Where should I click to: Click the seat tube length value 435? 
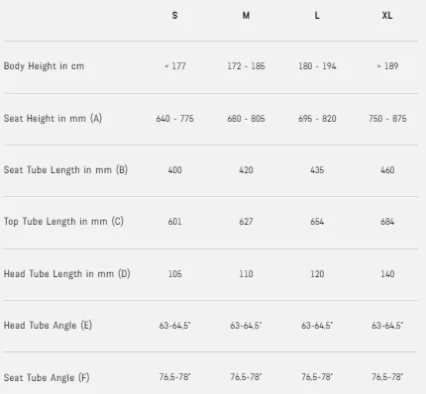pyautogui.click(x=317, y=170)
